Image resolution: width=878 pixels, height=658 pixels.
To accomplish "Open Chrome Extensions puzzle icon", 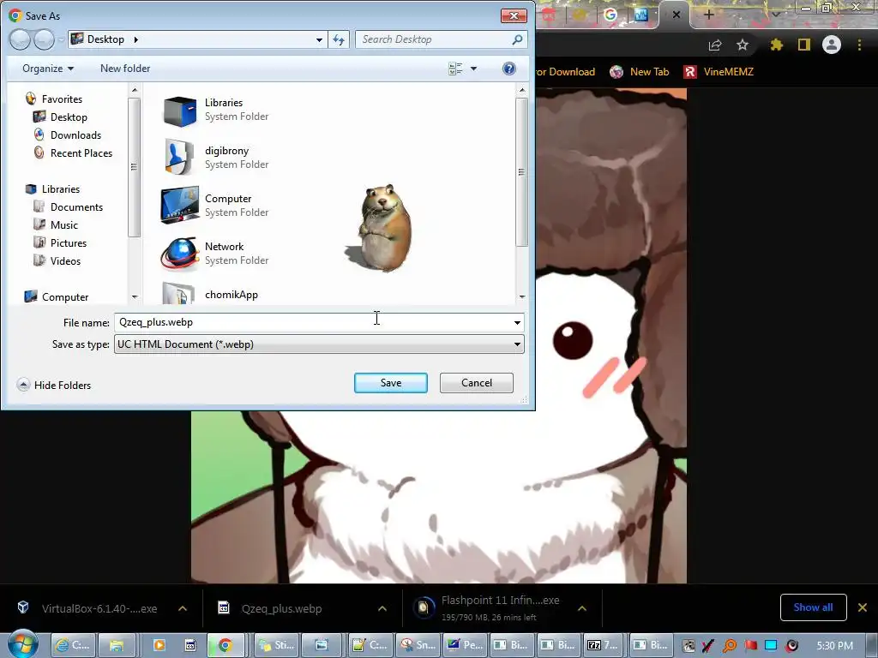I will click(776, 45).
